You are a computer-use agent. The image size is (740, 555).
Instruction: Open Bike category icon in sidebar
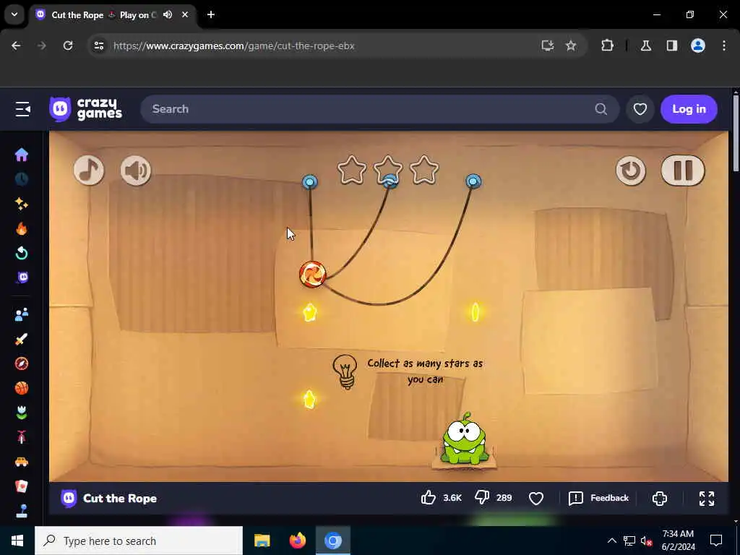(22, 437)
